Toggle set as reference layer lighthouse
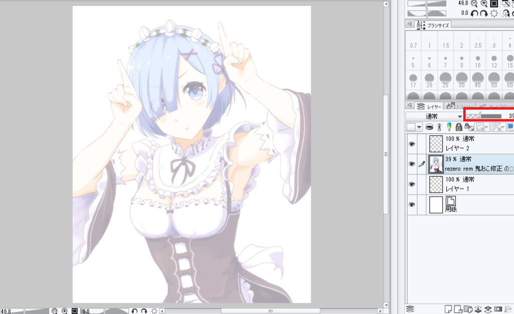The image size is (514, 314). (x=439, y=127)
